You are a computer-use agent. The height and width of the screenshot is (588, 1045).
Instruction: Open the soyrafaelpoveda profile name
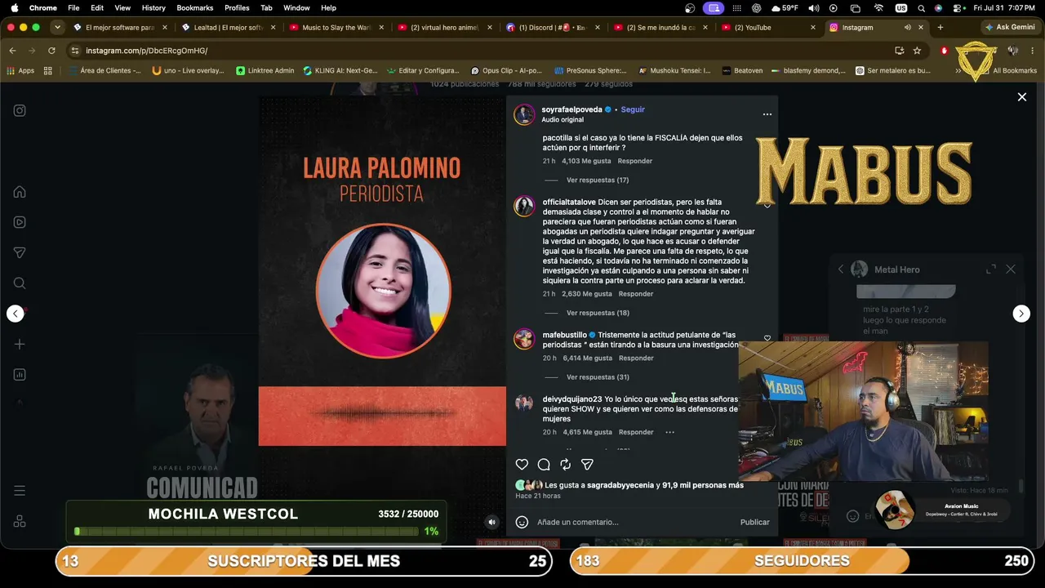tap(571, 109)
